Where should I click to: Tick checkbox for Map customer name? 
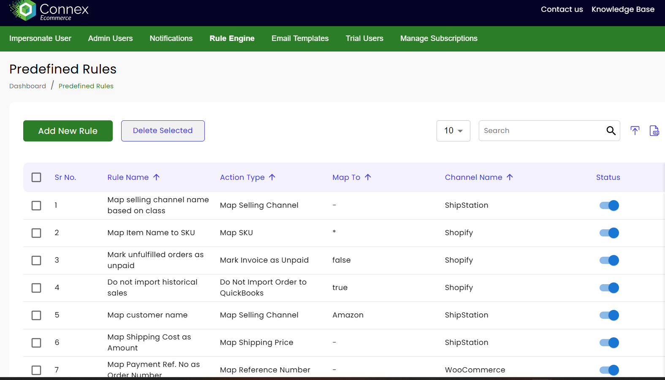36,315
